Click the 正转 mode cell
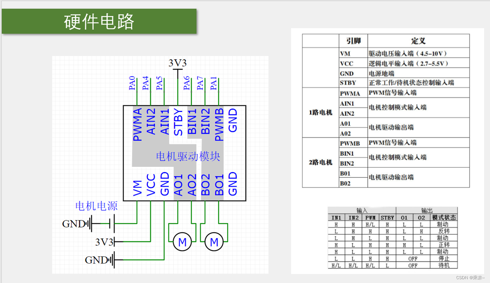This screenshot has height=283, width=490. (444, 245)
